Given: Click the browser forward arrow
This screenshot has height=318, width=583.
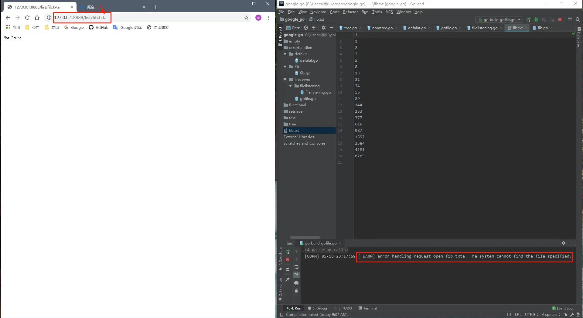Looking at the screenshot, I should (18, 18).
